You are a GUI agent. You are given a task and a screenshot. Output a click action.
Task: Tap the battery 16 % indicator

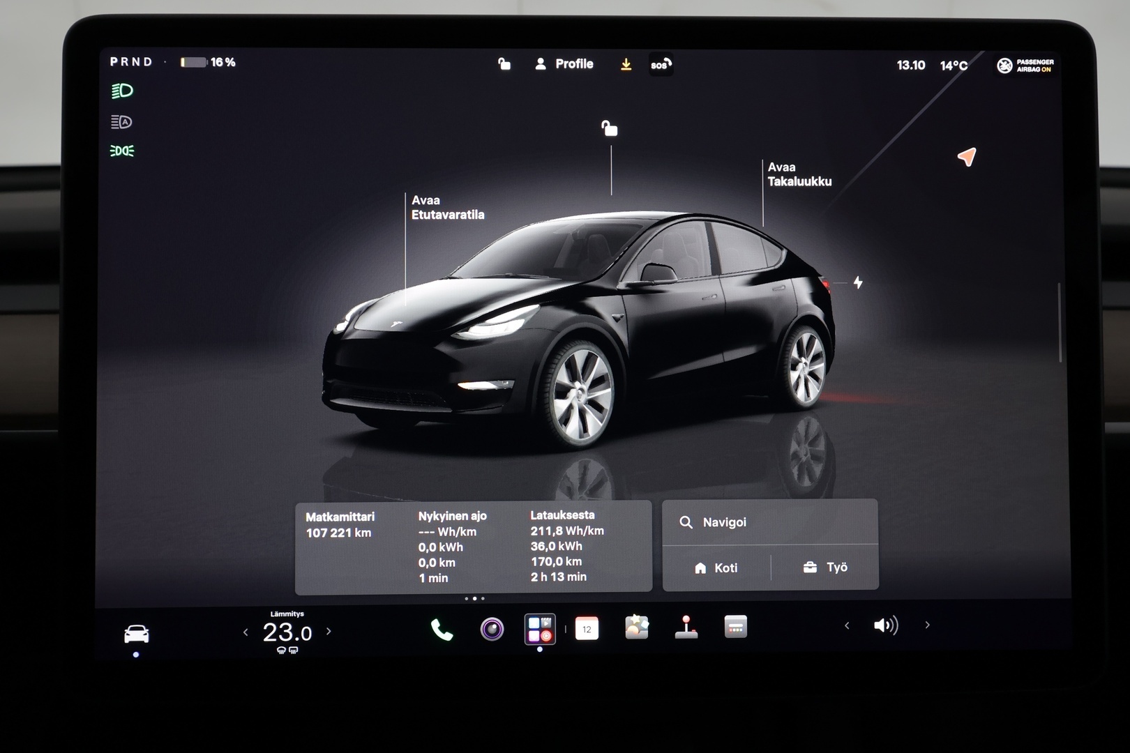point(208,62)
